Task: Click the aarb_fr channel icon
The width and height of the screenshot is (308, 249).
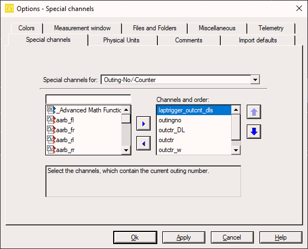Action: click(51, 130)
